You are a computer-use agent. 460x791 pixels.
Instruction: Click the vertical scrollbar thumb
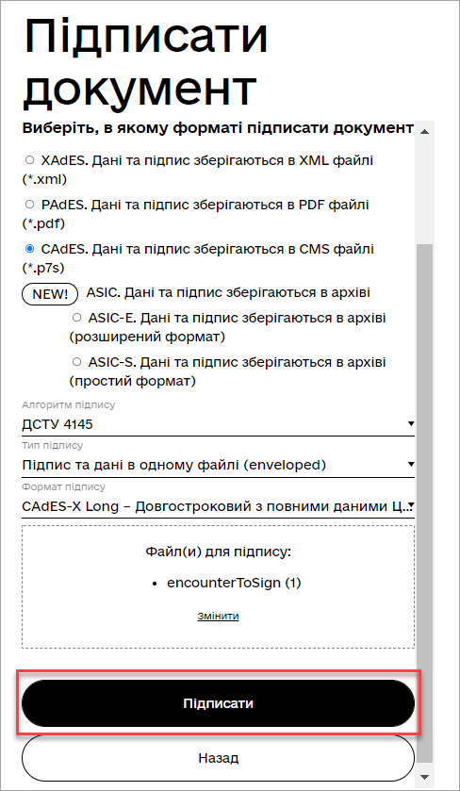point(425,503)
